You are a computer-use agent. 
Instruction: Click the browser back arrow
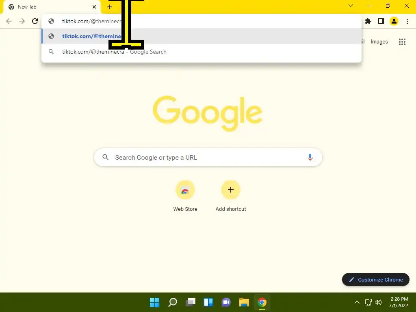[9, 21]
